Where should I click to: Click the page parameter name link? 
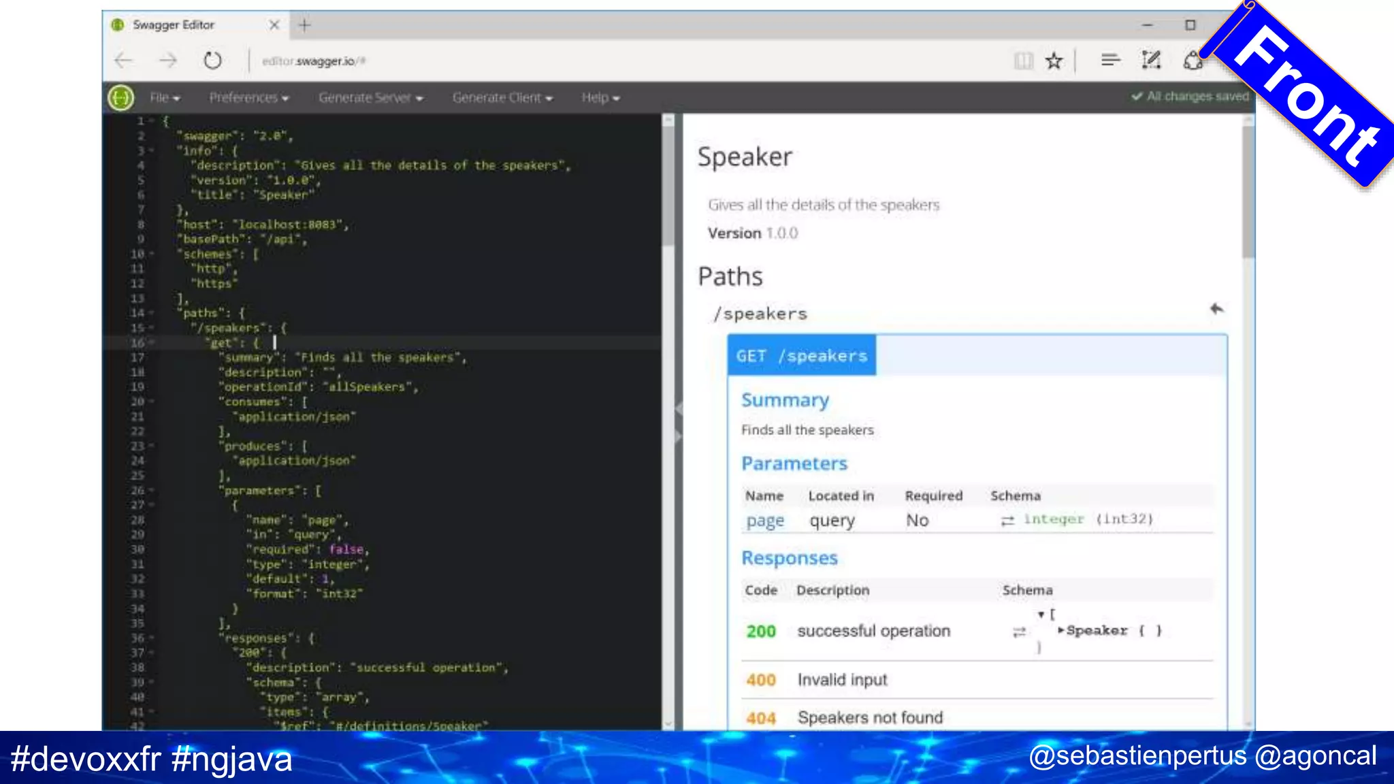click(x=765, y=521)
